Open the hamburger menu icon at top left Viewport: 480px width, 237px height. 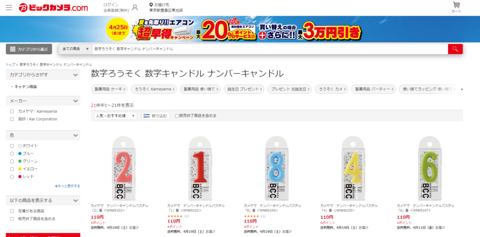click(x=9, y=7)
